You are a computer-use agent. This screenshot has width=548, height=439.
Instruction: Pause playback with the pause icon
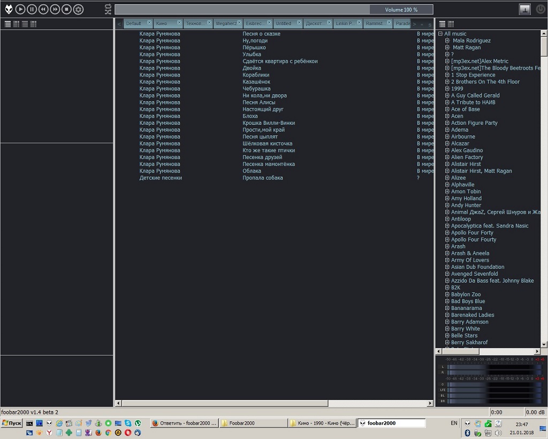(32, 9)
